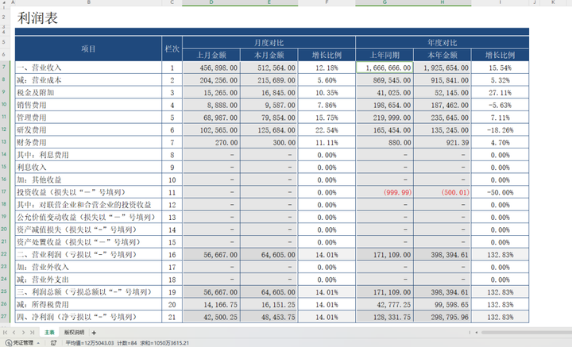The height and width of the screenshot is (347, 572).
Task: Select the 本月金额 column header cell
Action: click(269, 55)
